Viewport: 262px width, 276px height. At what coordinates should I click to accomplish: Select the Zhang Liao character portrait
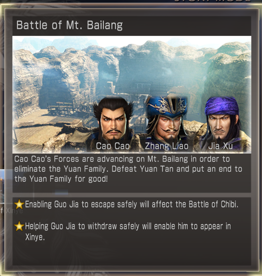click(x=167, y=123)
